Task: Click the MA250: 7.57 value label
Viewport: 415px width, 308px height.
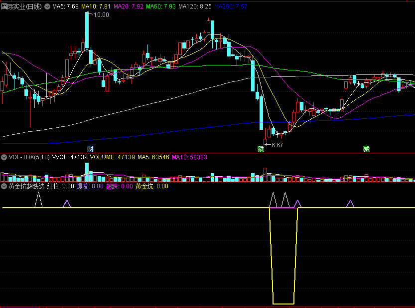Action: click(x=231, y=6)
